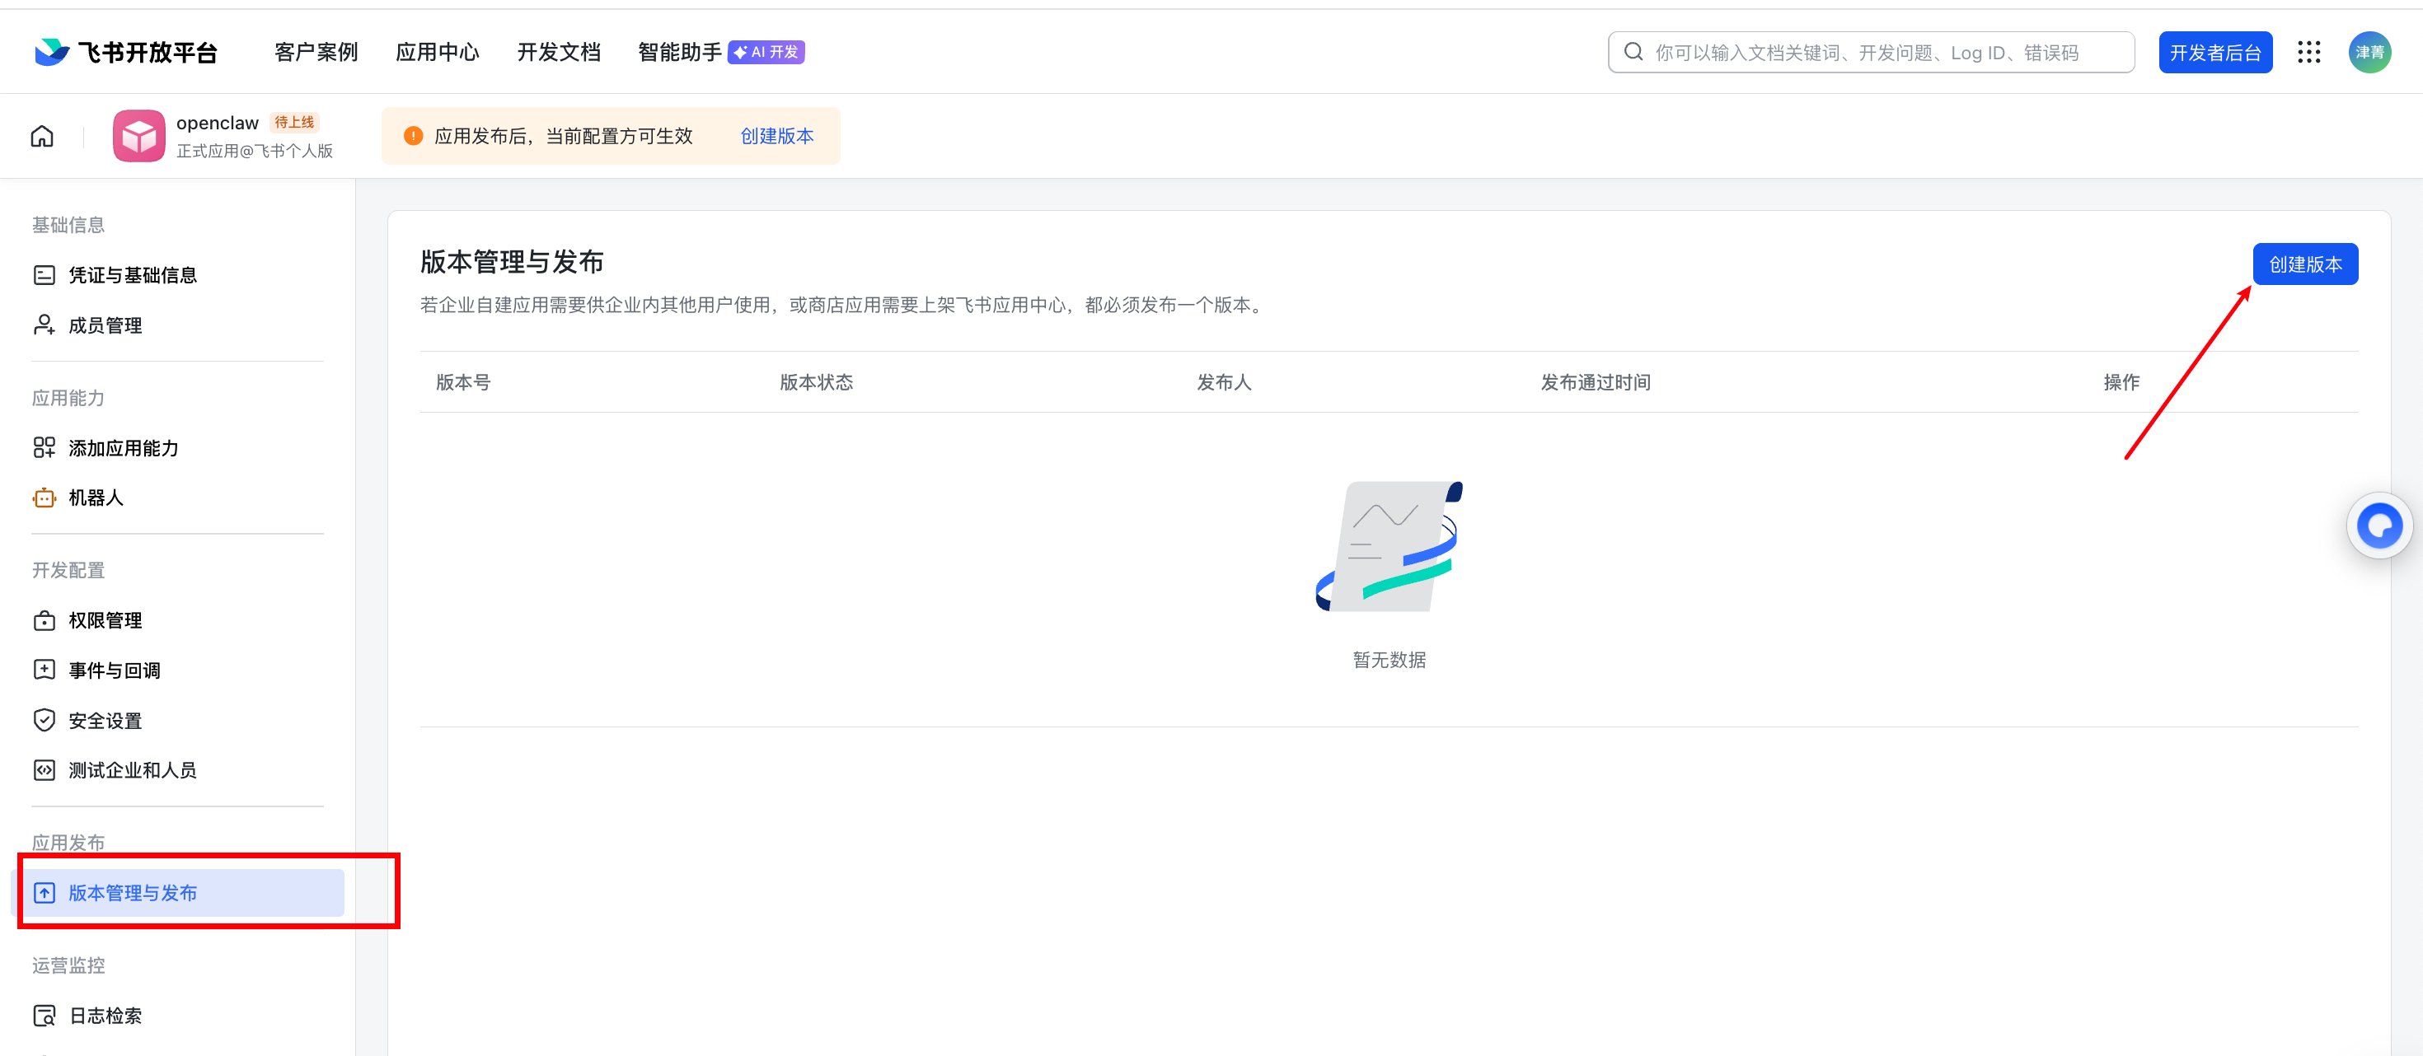Click the 添加应用能力 grid-plus icon
The width and height of the screenshot is (2423, 1056).
point(45,447)
